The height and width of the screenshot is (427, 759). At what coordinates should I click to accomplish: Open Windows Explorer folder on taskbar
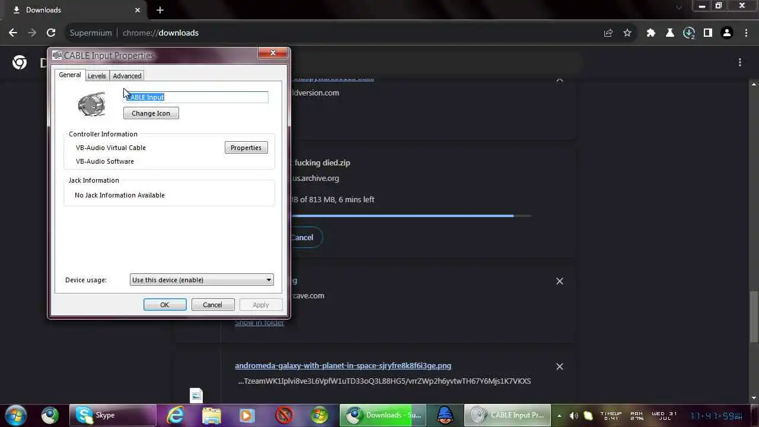(212, 415)
